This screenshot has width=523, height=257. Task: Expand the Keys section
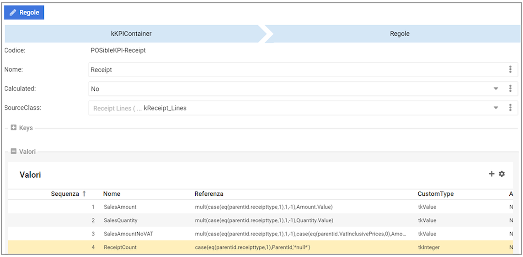[14, 128]
